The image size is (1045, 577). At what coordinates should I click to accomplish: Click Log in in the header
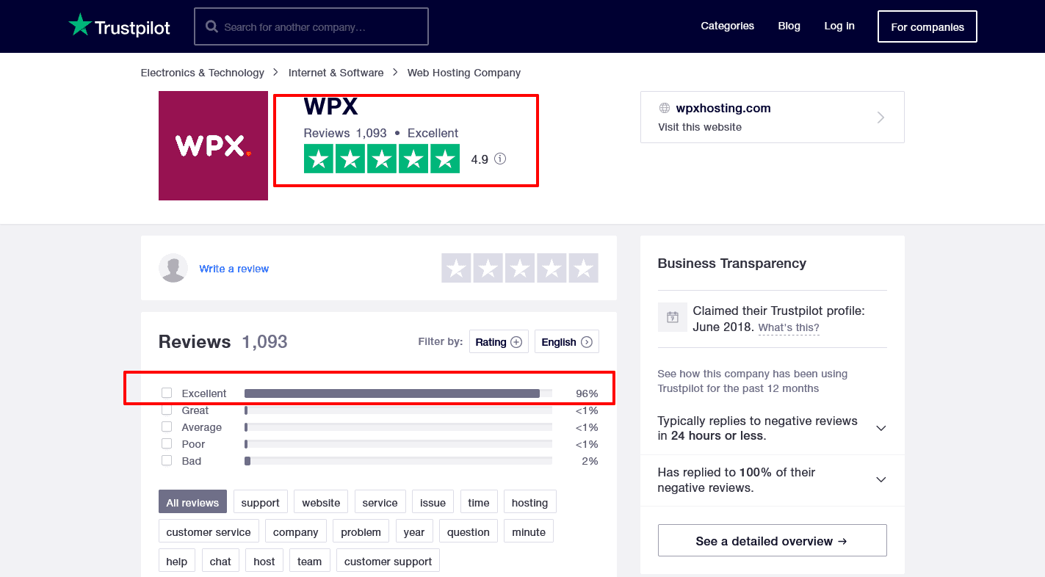839,26
